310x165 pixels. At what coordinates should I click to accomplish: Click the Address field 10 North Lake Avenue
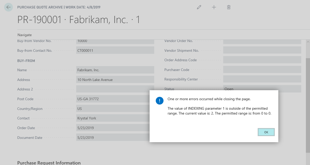115,80
